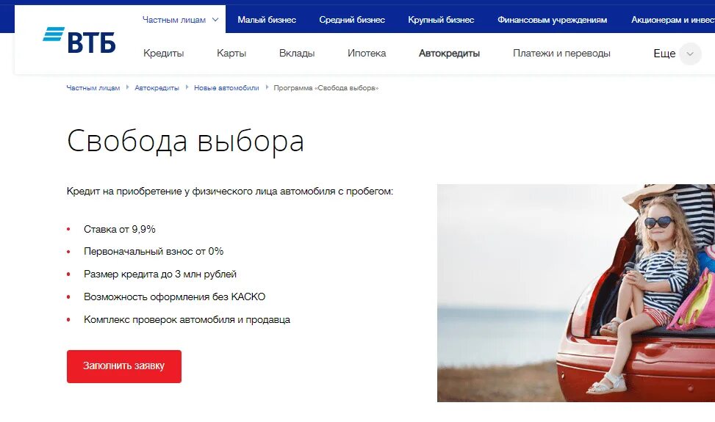Expand the Еще menu chevron
Screen dimensions: 715x422
(690, 54)
